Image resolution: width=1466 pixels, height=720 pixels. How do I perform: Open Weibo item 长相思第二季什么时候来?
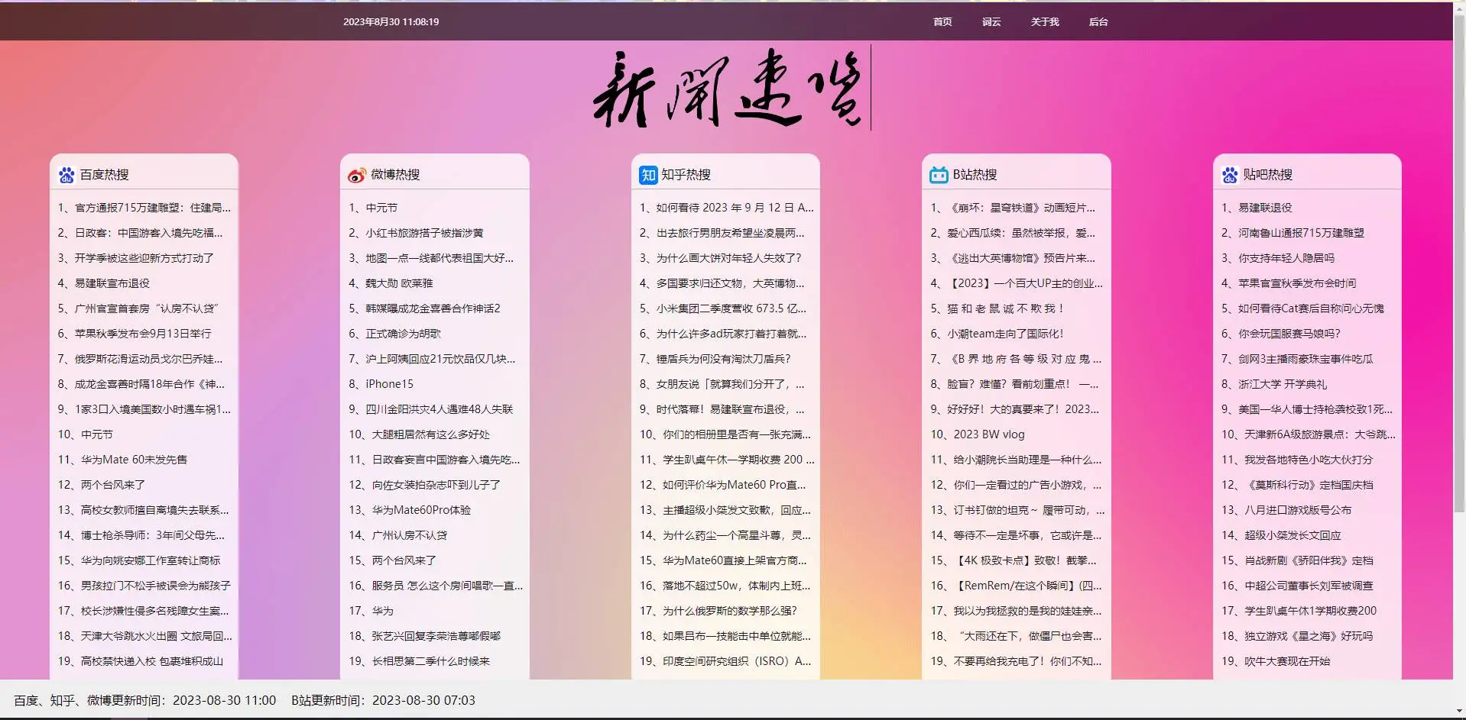(419, 661)
